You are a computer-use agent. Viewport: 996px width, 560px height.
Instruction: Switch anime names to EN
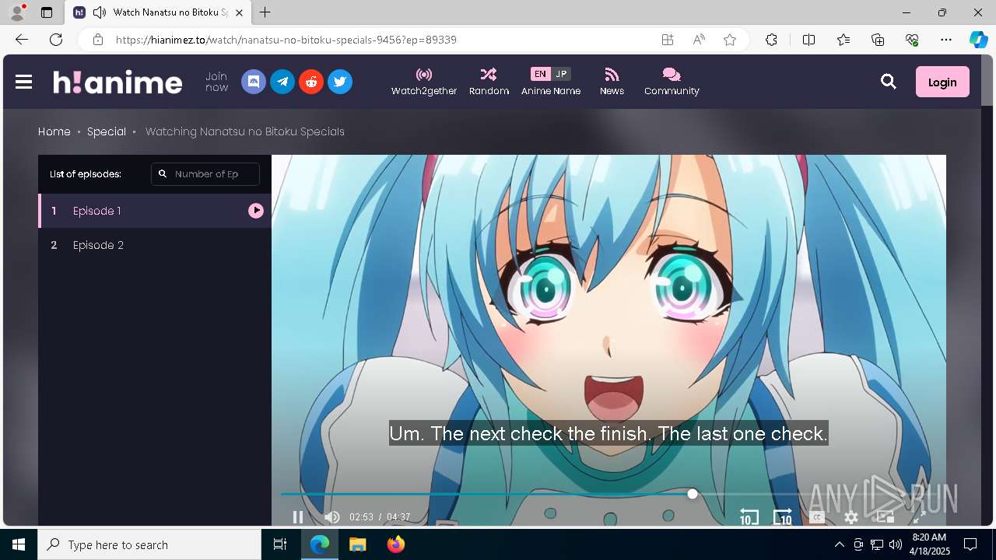click(540, 74)
